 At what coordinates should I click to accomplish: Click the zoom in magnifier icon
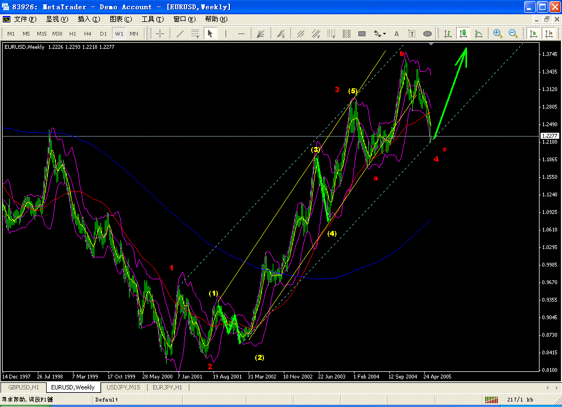click(497, 33)
